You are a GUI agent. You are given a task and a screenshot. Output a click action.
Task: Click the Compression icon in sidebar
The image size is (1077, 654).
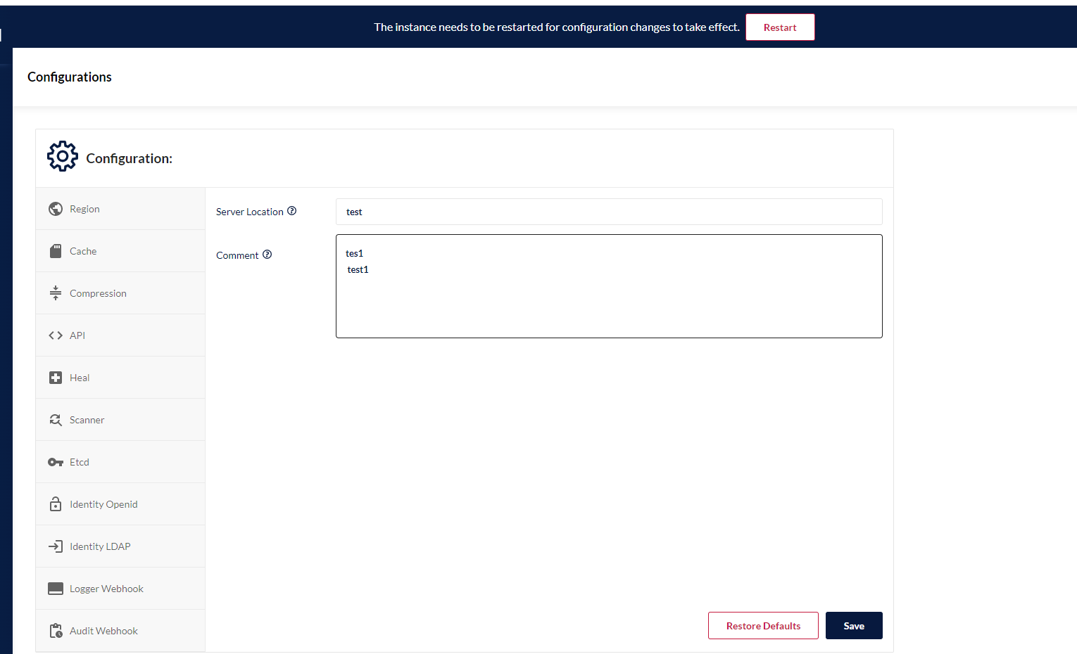pos(56,293)
